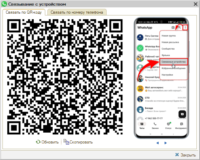
Task: Select 'Связанные устройства' in phone menu
Action: 174,62
